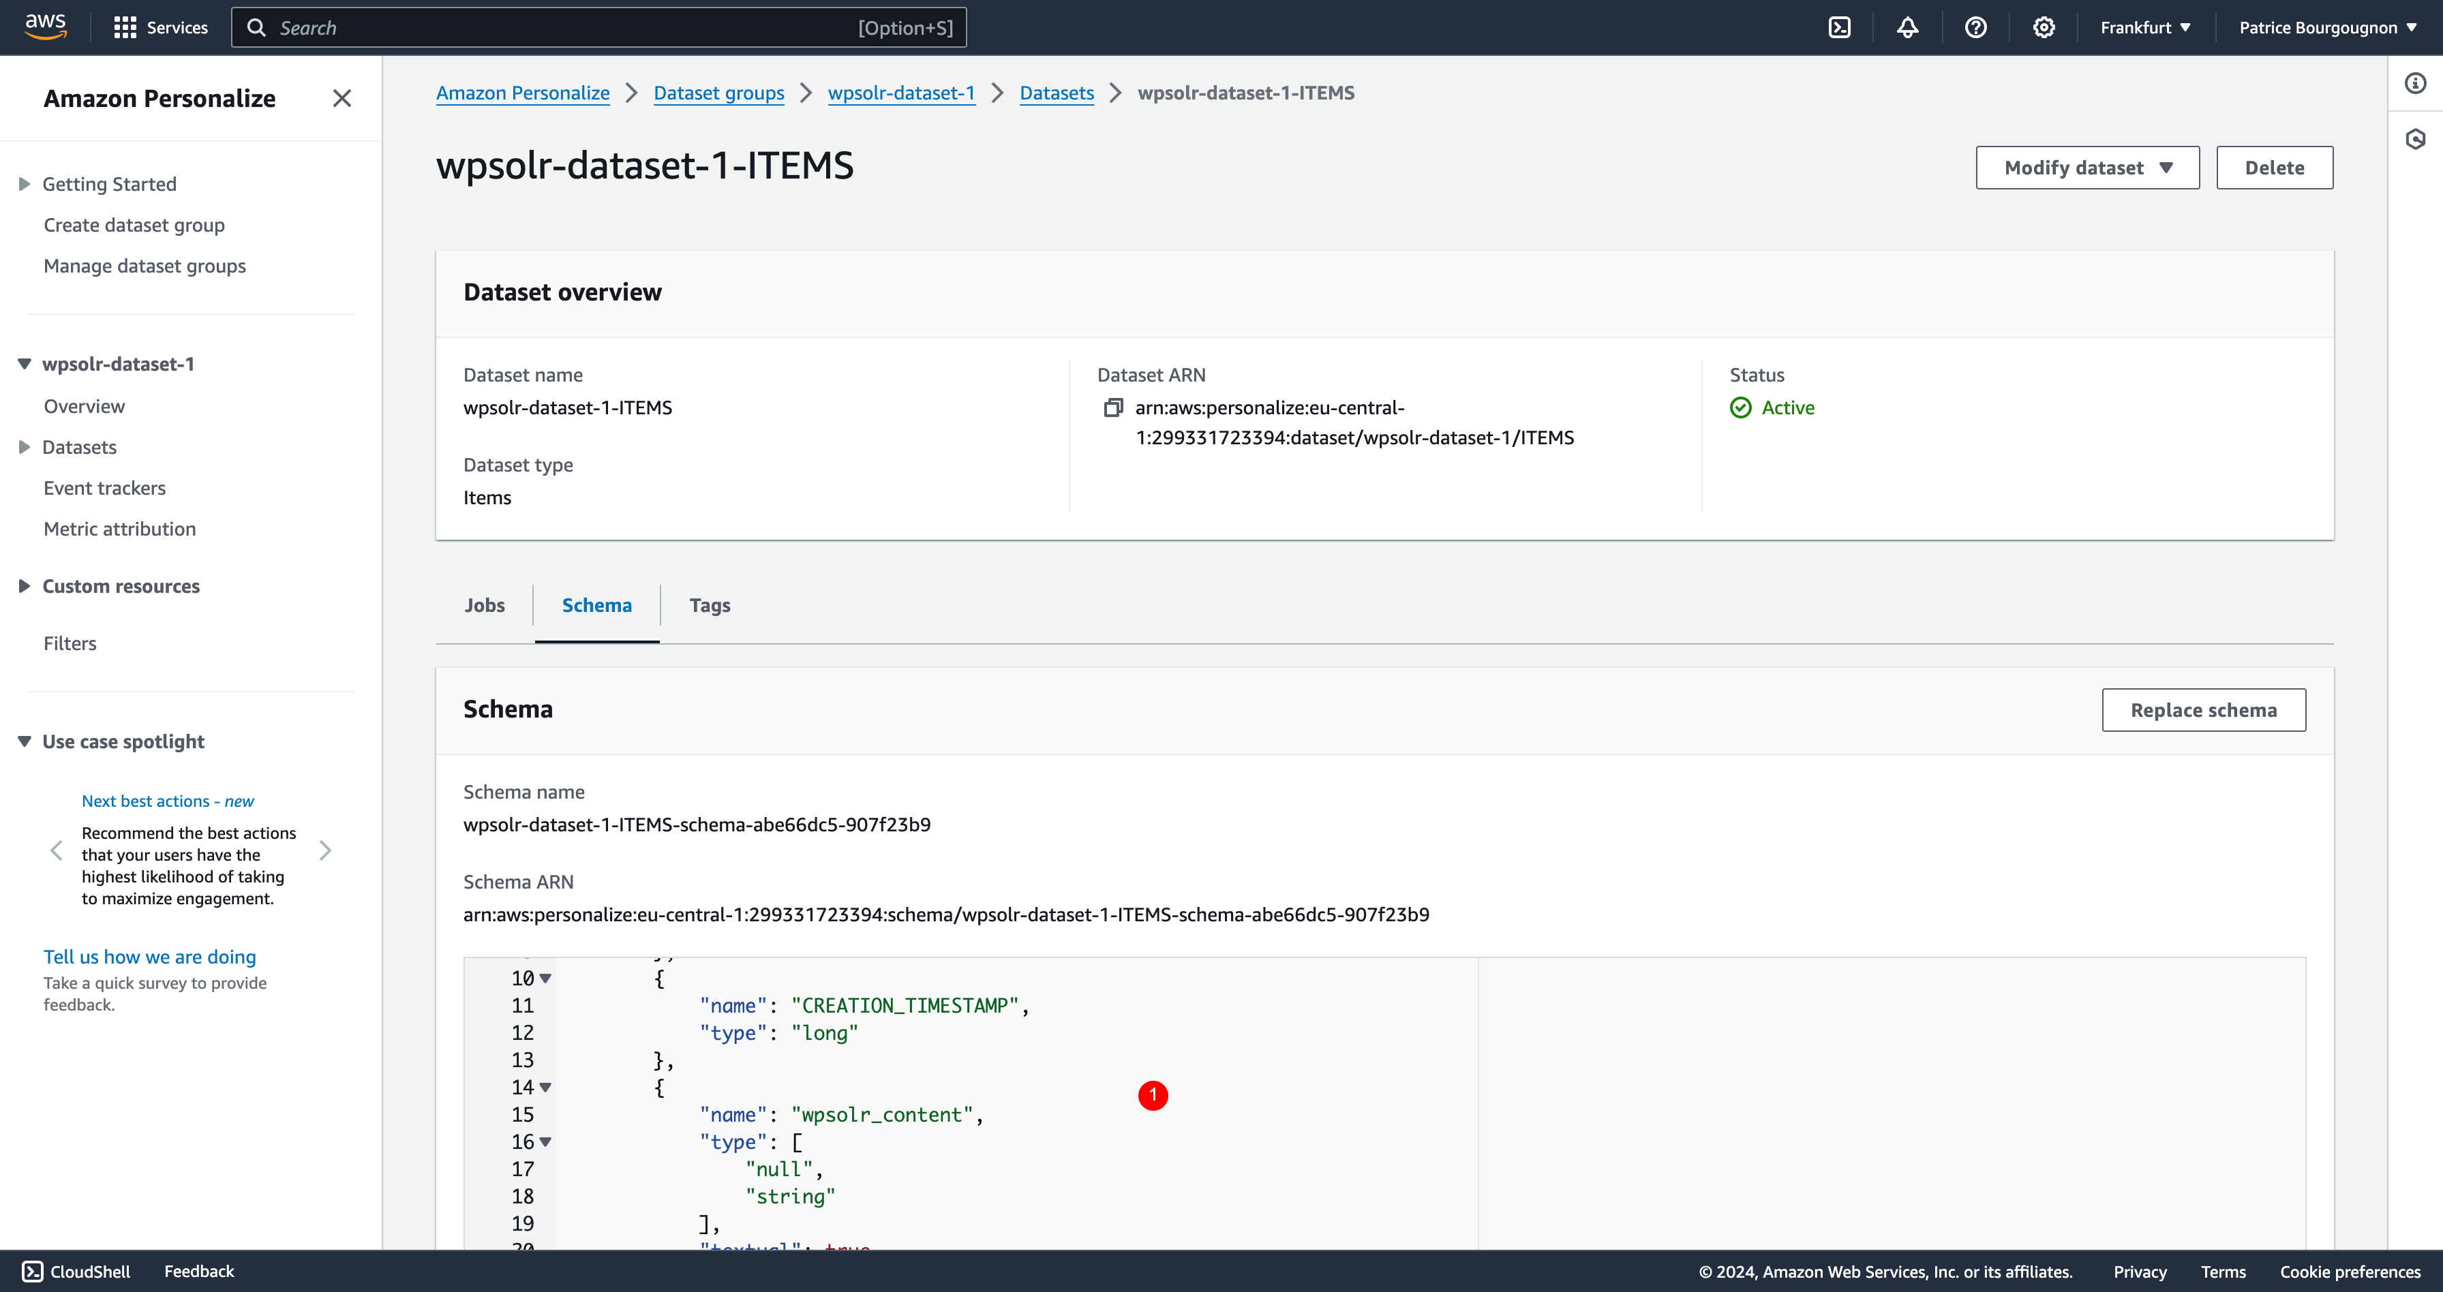Open Filters in the sidebar
Image resolution: width=2443 pixels, height=1292 pixels.
[x=70, y=643]
